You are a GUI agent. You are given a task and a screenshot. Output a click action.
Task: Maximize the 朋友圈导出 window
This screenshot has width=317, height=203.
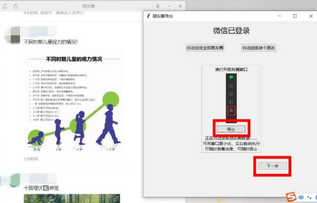pos(295,16)
